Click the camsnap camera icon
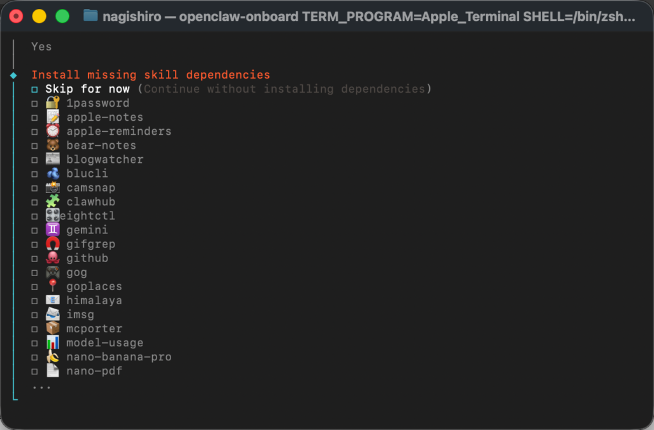 pos(53,187)
